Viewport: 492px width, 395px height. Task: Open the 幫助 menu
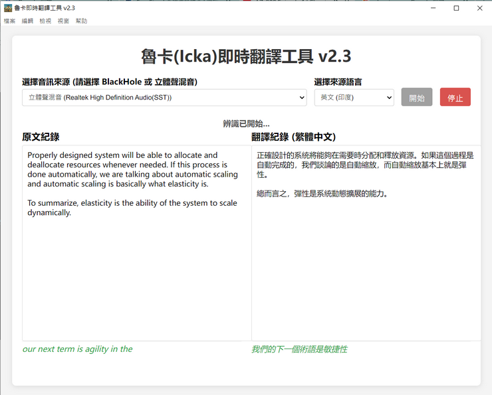click(x=81, y=21)
